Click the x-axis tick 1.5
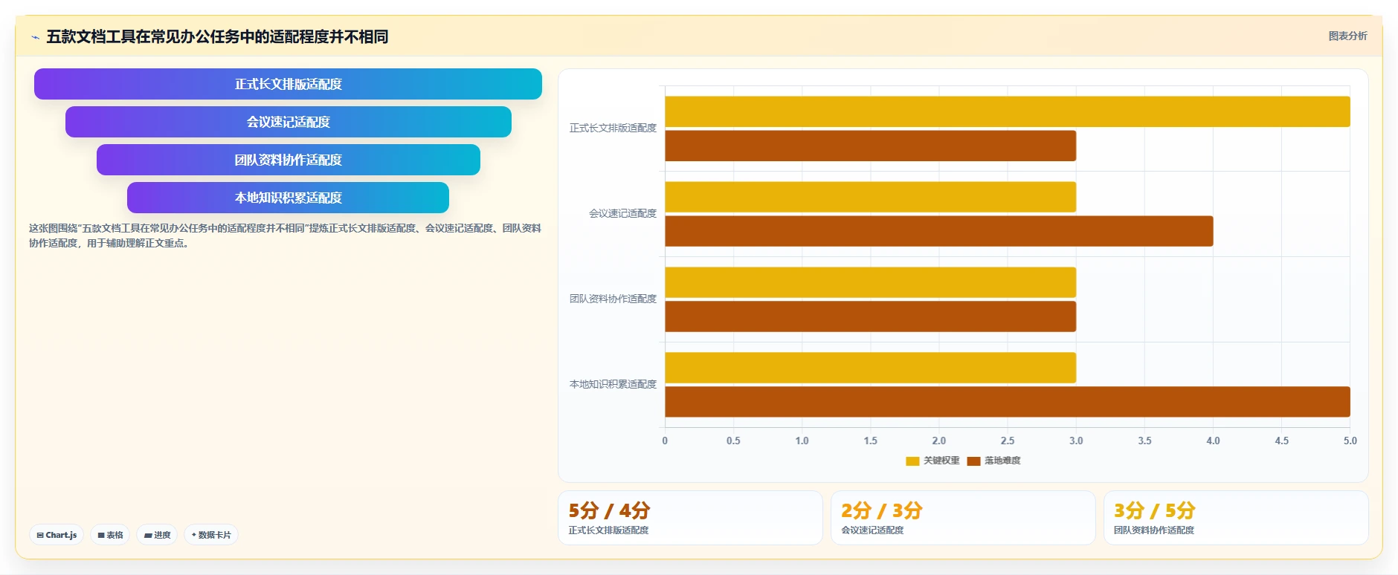The height and width of the screenshot is (575, 1398). (x=870, y=441)
